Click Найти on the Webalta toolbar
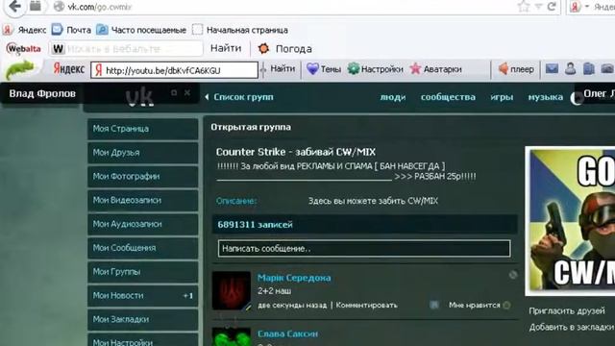Viewport: 615px width, 346px height. (226, 48)
